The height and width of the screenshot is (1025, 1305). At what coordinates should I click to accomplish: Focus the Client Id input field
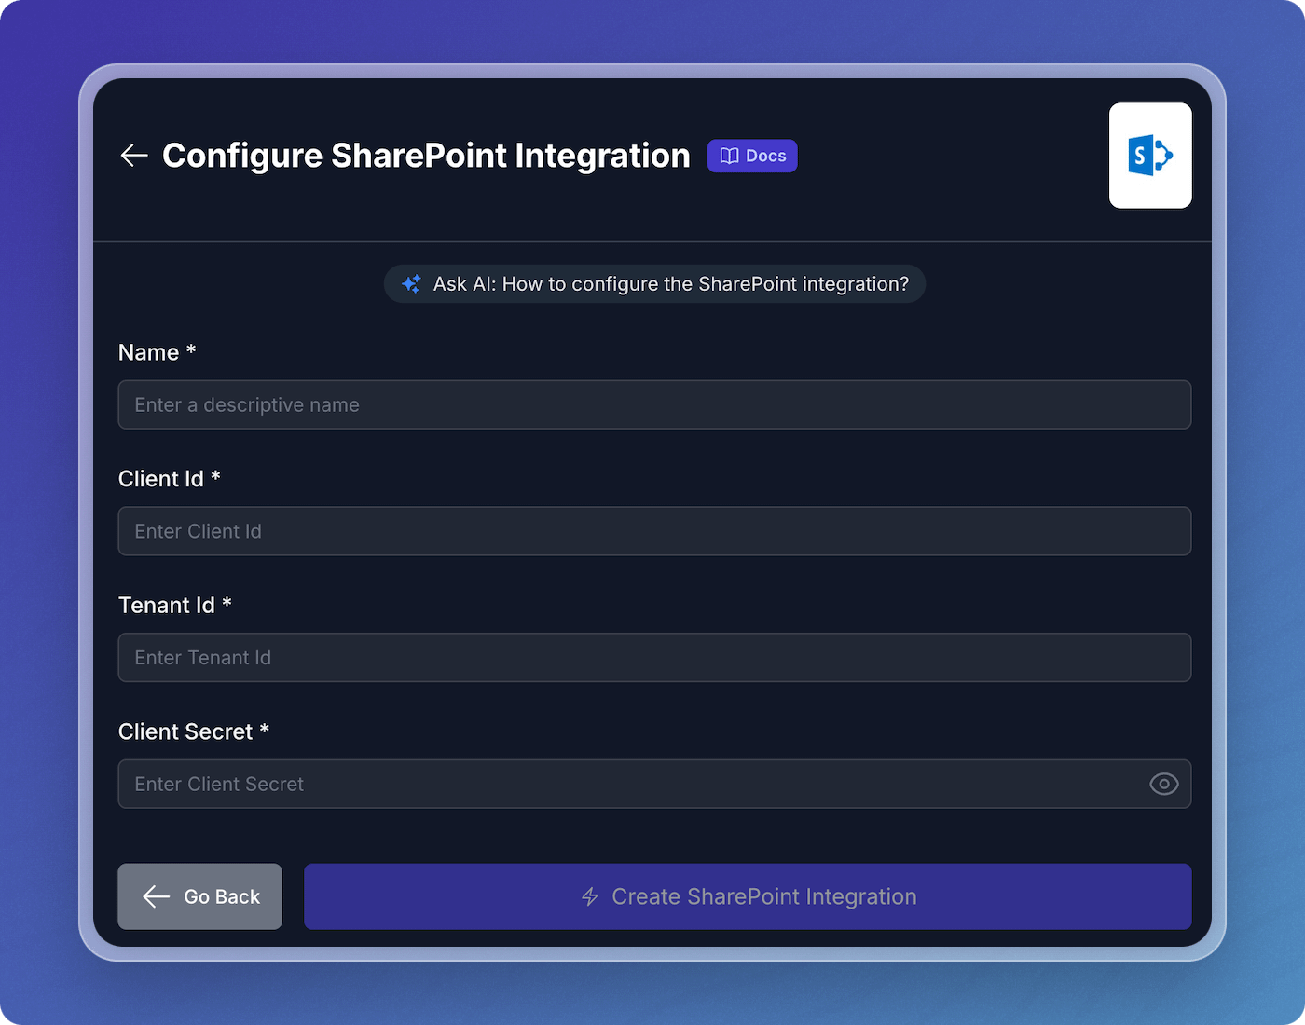(x=654, y=531)
